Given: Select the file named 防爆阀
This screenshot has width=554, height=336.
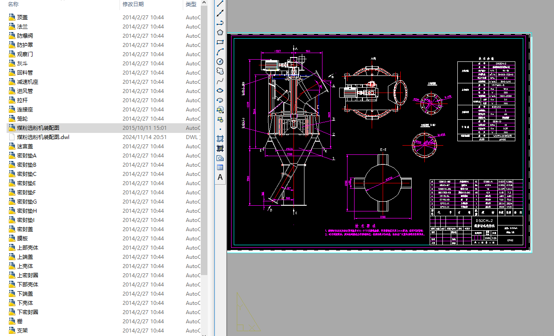Looking at the screenshot, I should (x=25, y=36).
